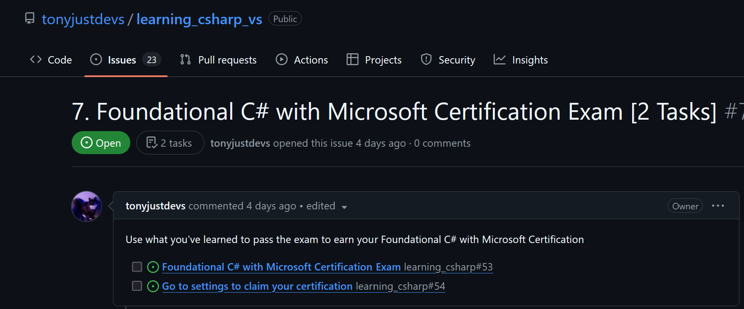The height and width of the screenshot is (309, 744).
Task: Check the Go to settings task checkbox
Action: (x=137, y=286)
